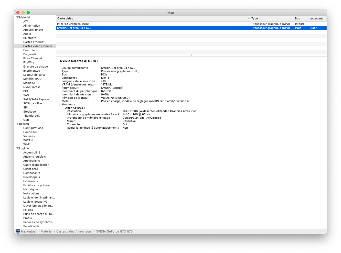The height and width of the screenshot is (253, 341).
Task: Open the Wi-Fi network category
Action: coord(27,144)
